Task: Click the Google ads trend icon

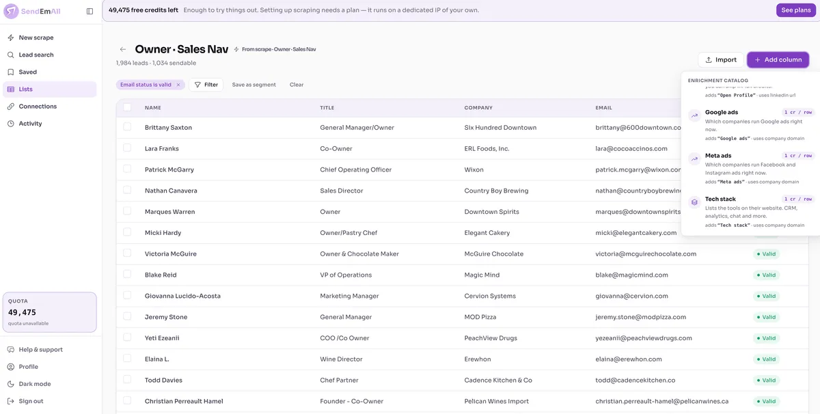Action: tap(694, 116)
